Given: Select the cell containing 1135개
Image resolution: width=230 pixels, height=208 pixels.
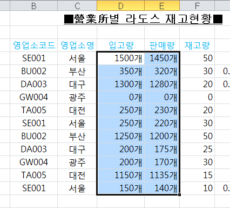Looking at the screenshot, I should (162, 175).
